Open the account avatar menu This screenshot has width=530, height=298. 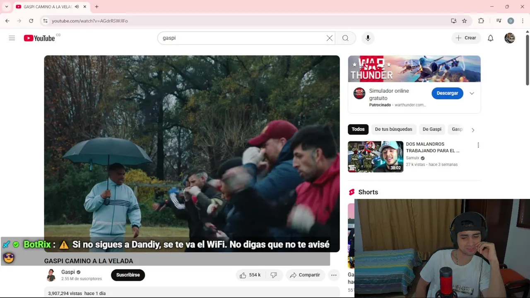click(x=510, y=38)
